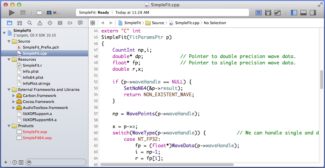Select SimpleFit.cpp in navigator

[x=44, y=53]
